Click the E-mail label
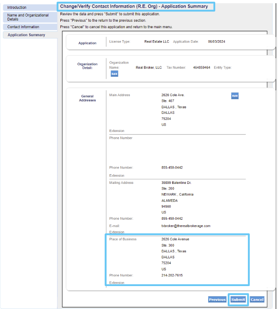 pyautogui.click(x=115, y=226)
